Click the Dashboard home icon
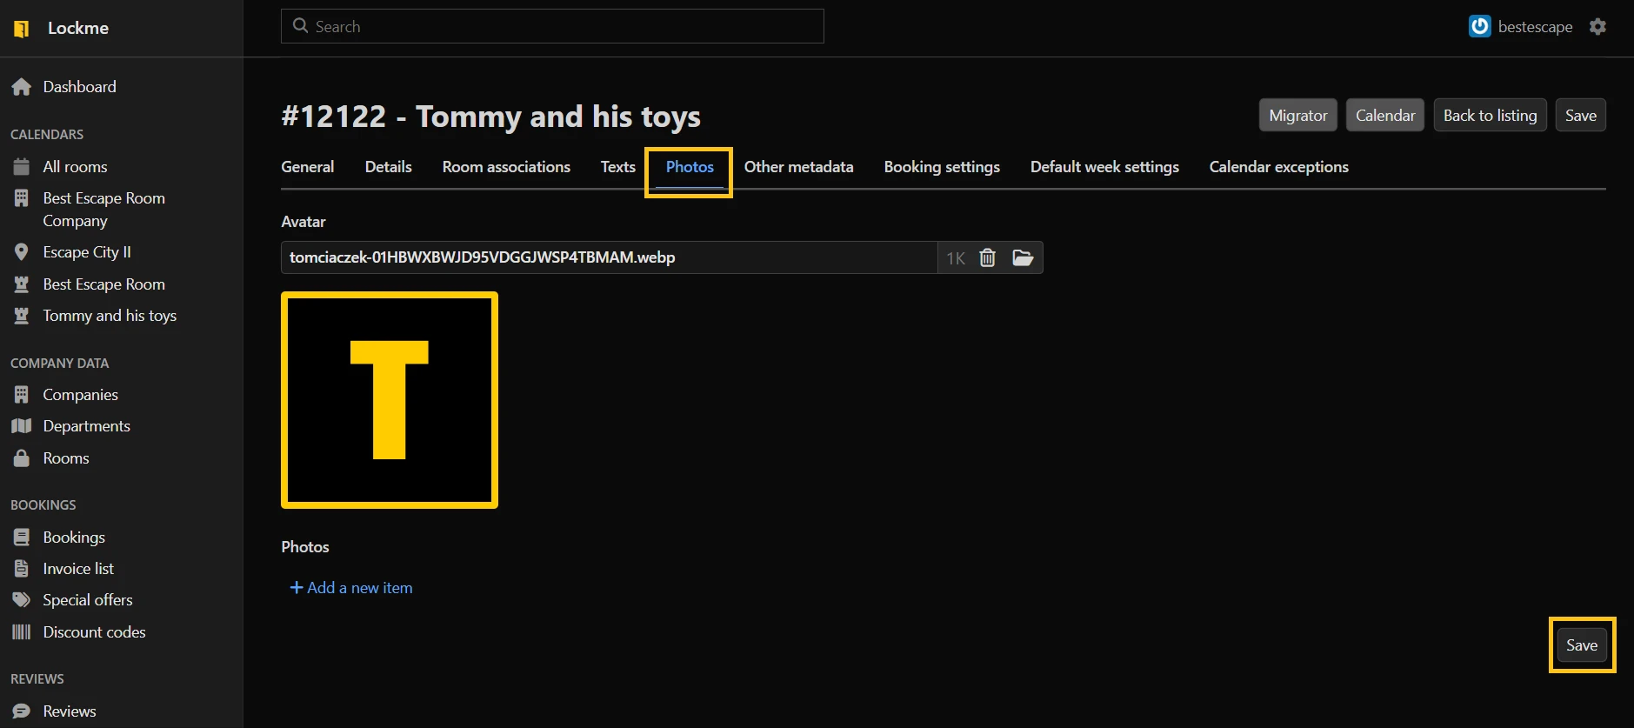This screenshot has width=1634, height=728. (22, 87)
